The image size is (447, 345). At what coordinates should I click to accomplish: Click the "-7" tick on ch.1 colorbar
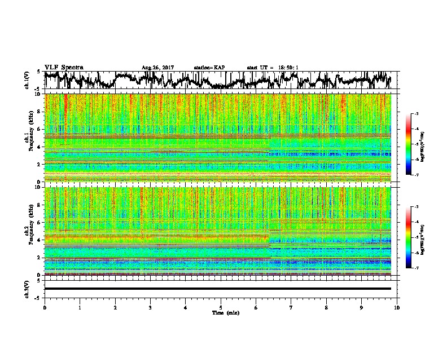(x=416, y=175)
